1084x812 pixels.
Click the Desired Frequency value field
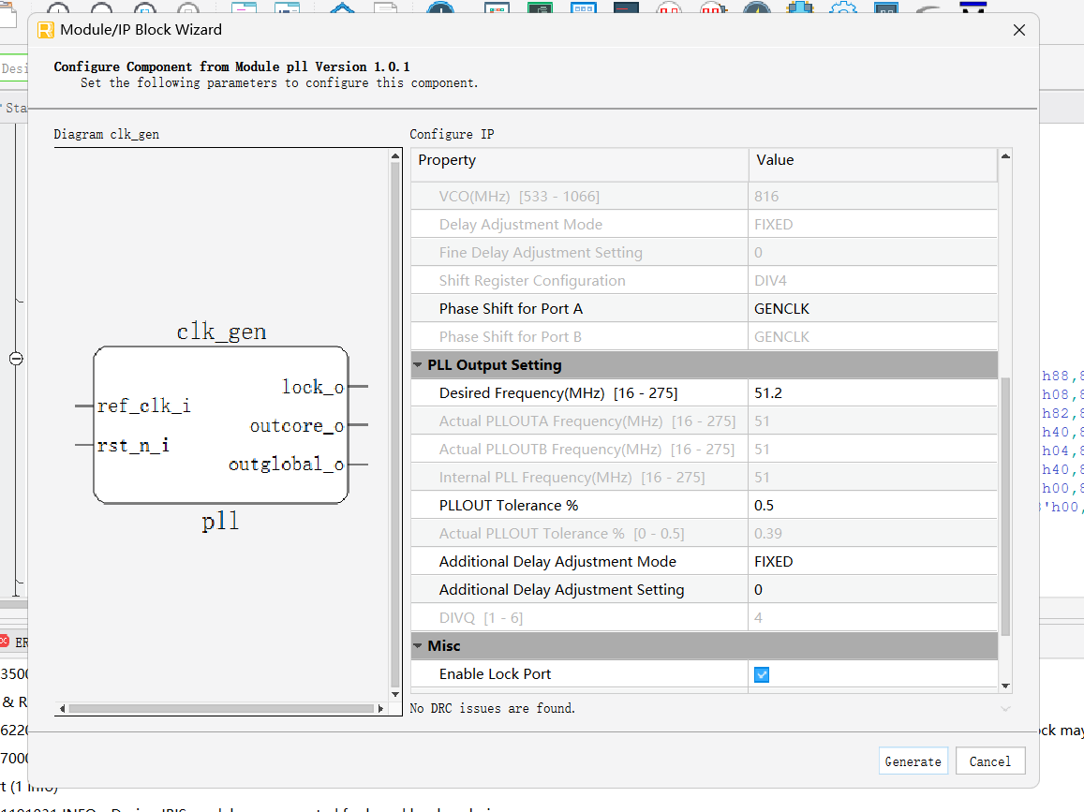pyautogui.click(x=871, y=393)
